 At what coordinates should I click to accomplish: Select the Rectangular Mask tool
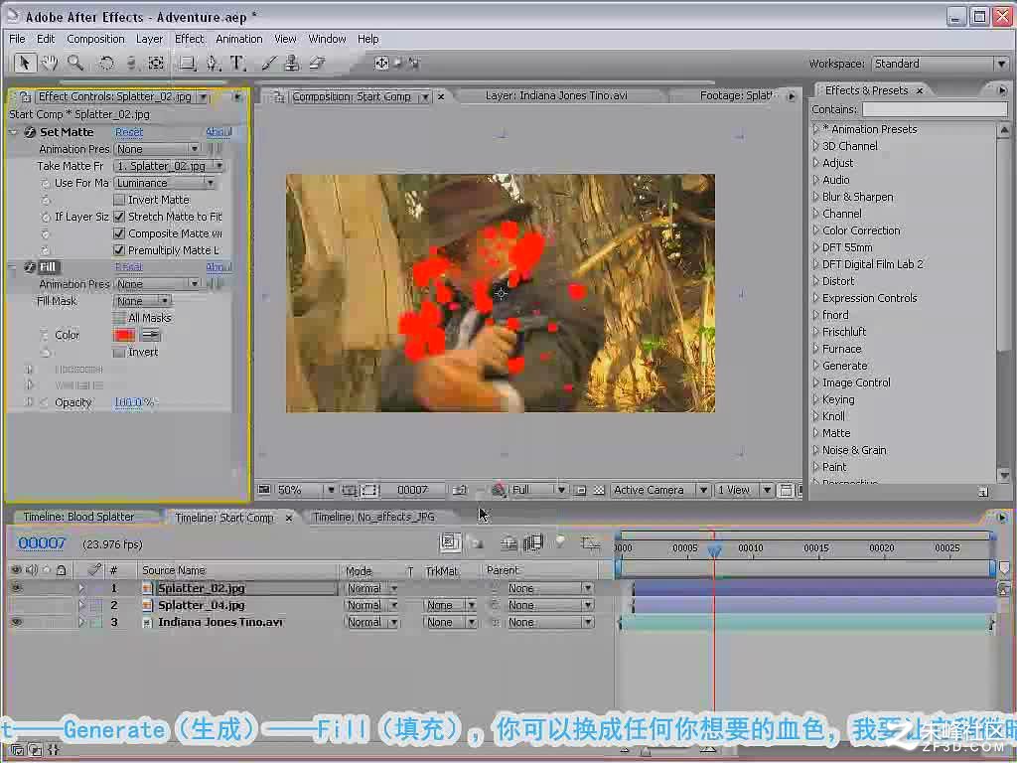[x=188, y=63]
